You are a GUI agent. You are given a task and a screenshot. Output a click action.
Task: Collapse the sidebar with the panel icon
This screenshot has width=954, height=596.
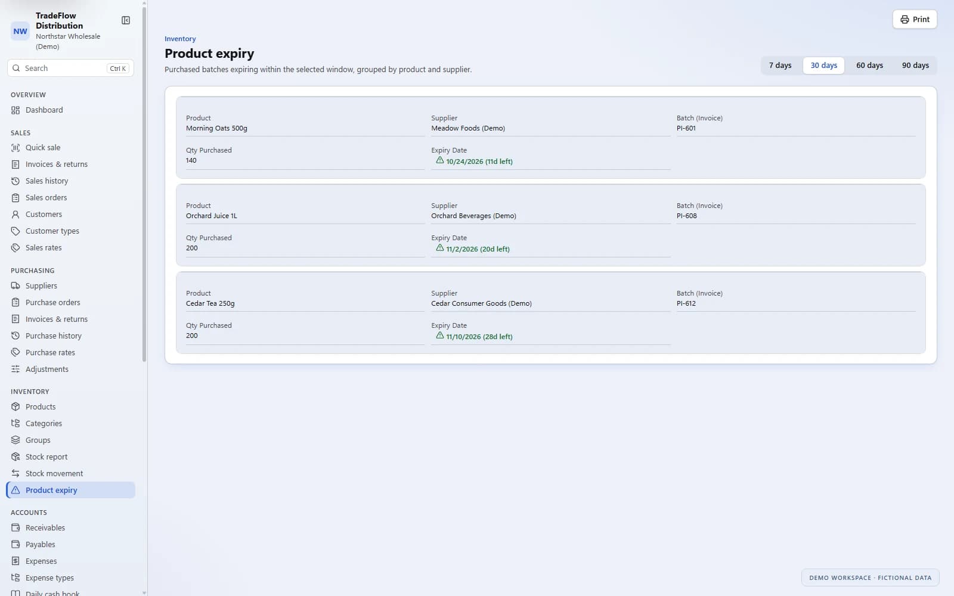[x=126, y=20]
